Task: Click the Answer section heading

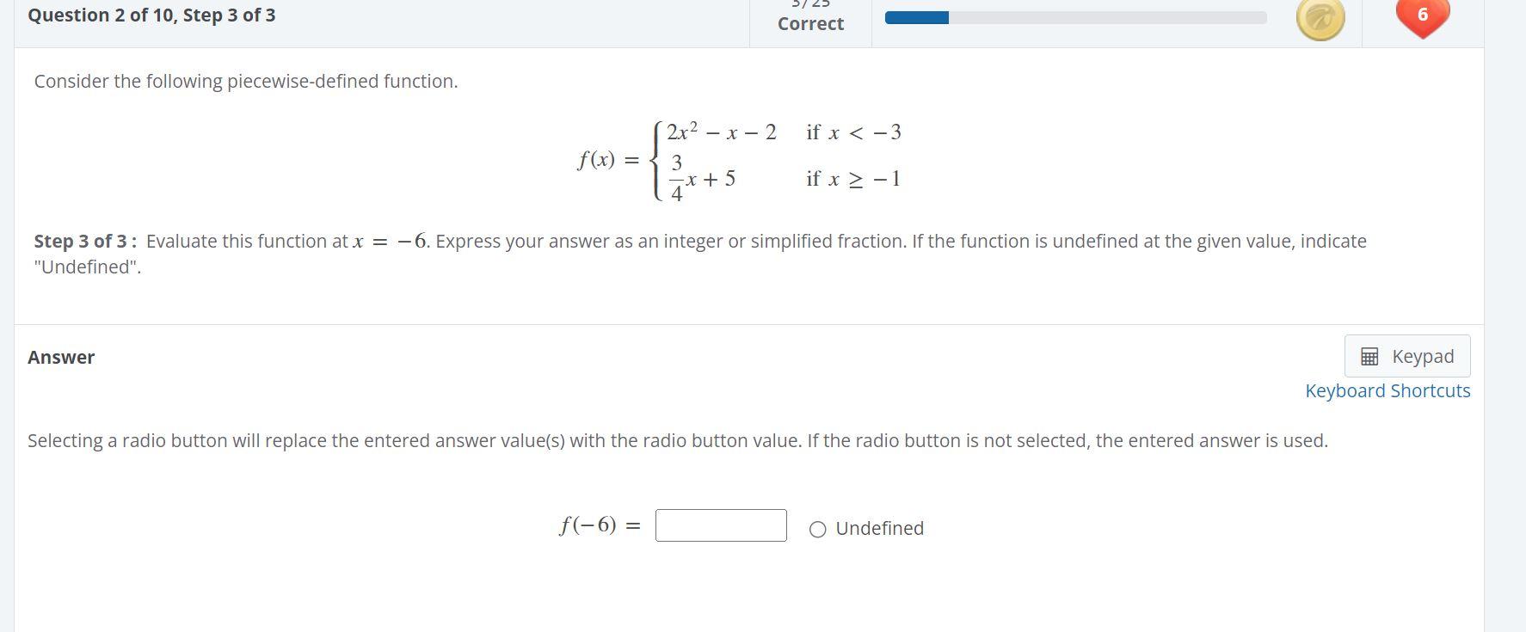Action: click(x=60, y=356)
